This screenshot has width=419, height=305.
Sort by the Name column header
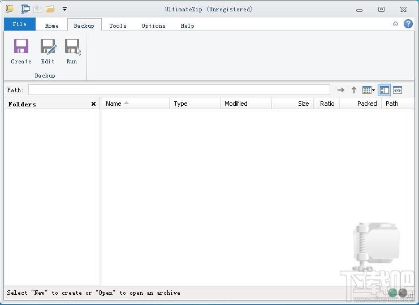(x=136, y=104)
